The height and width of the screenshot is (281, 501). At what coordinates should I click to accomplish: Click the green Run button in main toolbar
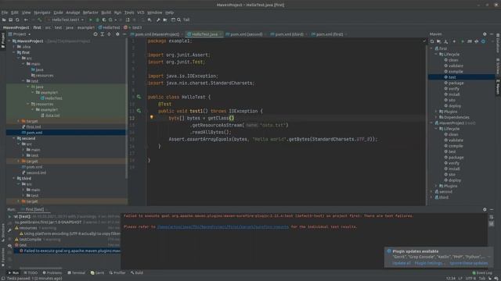[x=91, y=20]
